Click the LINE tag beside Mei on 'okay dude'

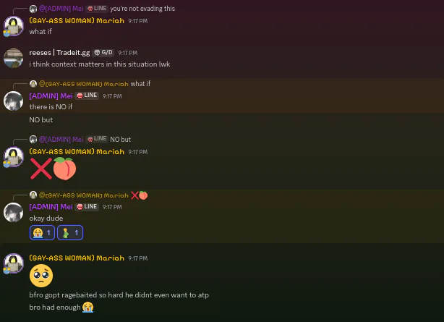[x=87, y=207]
